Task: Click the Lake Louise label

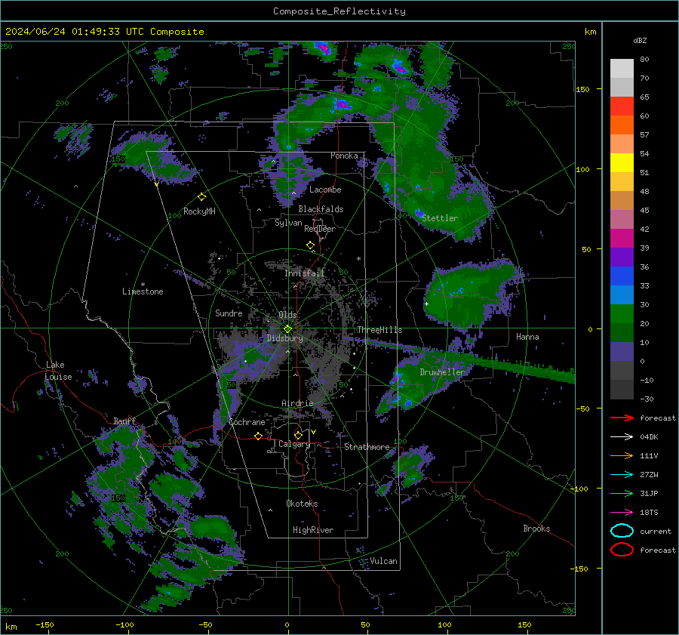Action: point(58,371)
